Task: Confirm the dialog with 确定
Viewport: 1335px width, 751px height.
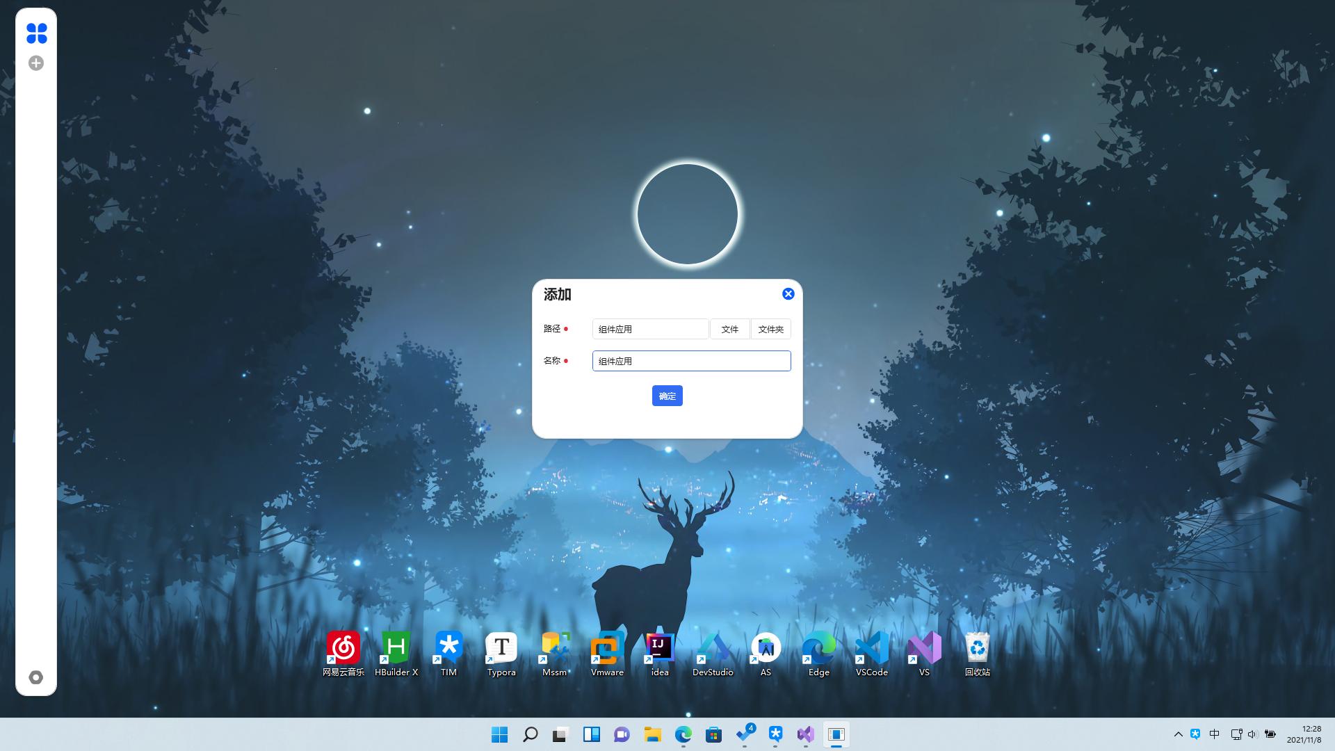Action: pyautogui.click(x=667, y=395)
